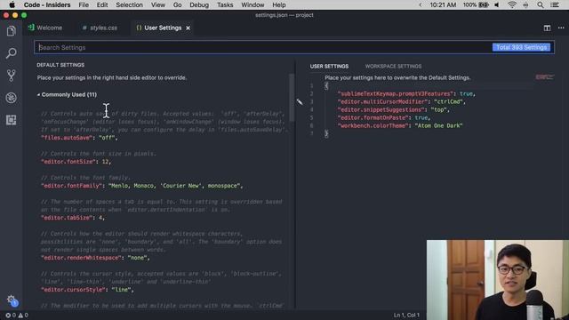This screenshot has width=569, height=320.
Task: Open the Apple menu icon
Action: [x=12, y=4]
